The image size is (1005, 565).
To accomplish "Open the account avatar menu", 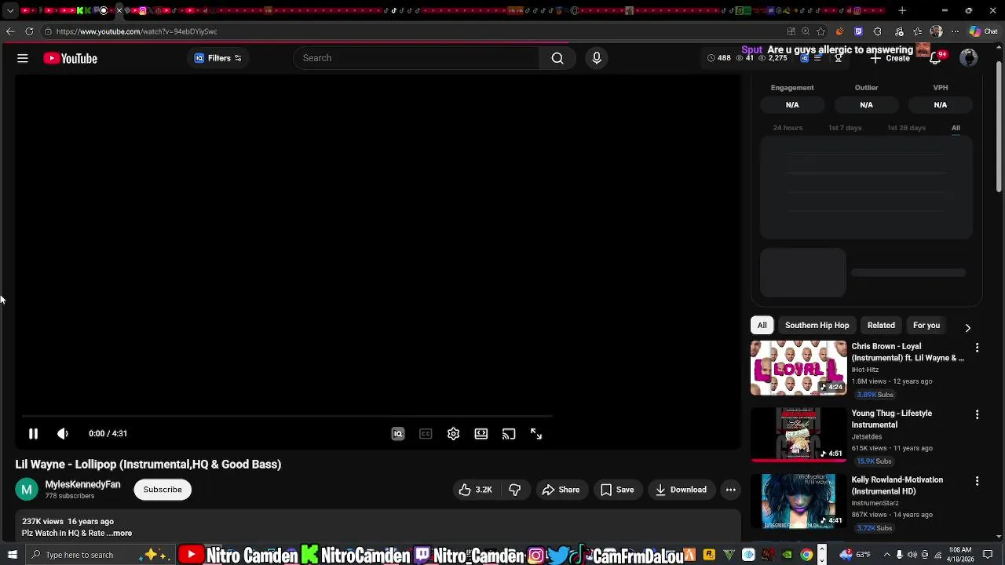I will point(969,58).
